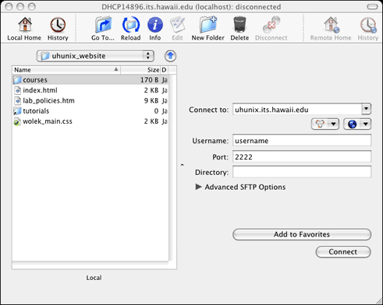Click the window resize grip corner

[379, 301]
